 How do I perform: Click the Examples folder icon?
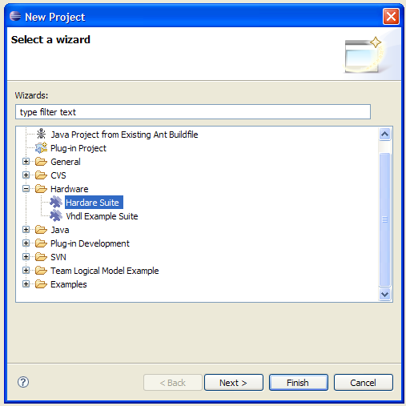tap(41, 284)
